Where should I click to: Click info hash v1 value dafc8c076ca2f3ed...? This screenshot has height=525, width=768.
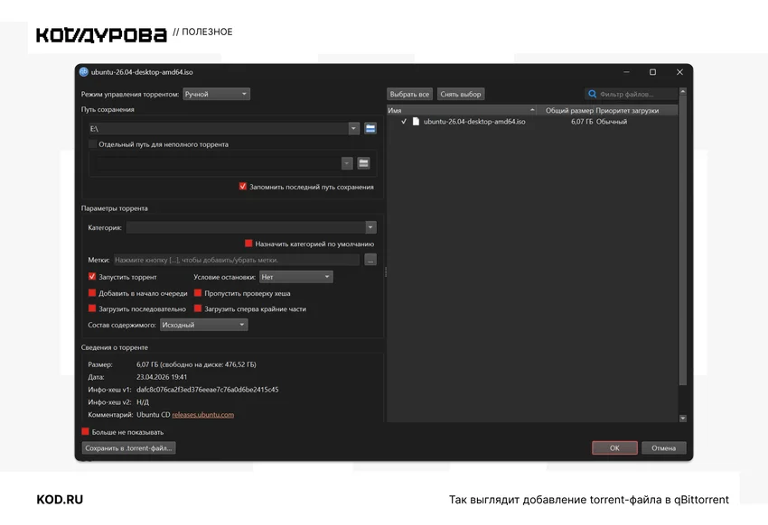point(207,390)
